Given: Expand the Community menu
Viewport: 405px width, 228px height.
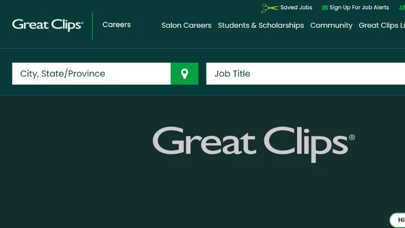Looking at the screenshot, I should [x=331, y=25].
